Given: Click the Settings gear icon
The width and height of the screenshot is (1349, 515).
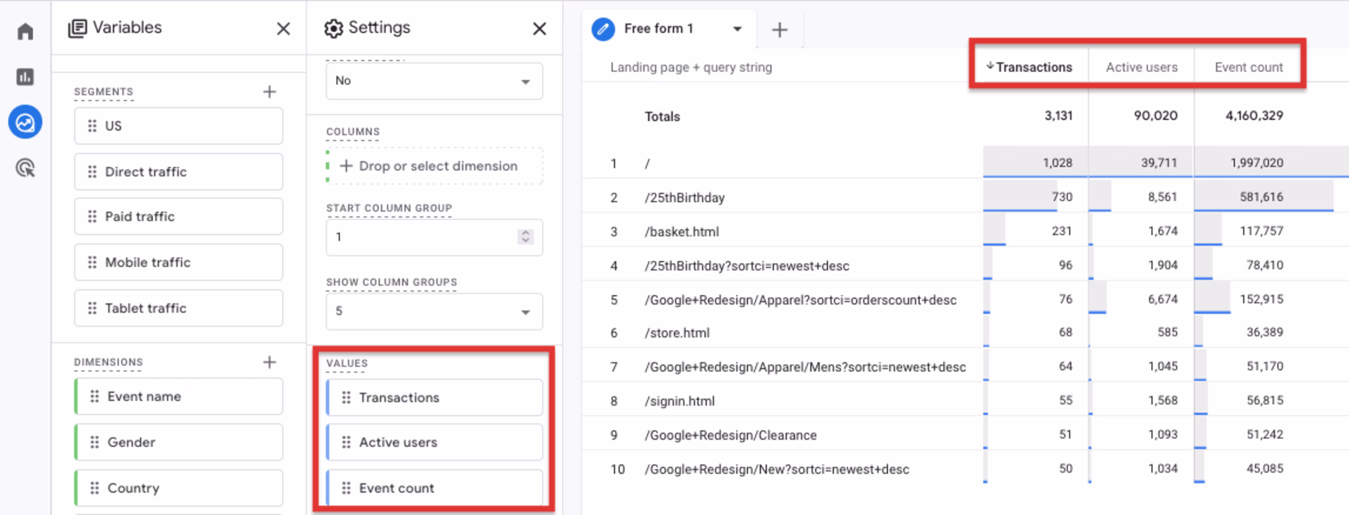Looking at the screenshot, I should click(x=334, y=28).
